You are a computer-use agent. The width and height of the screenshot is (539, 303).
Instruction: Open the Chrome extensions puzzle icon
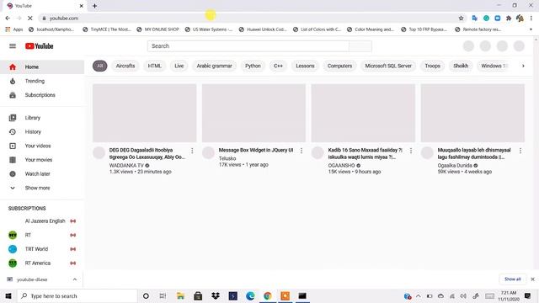509,19
